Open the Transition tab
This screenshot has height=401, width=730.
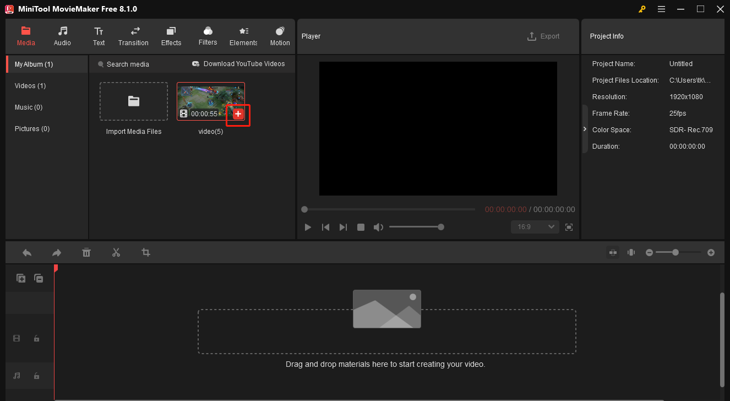133,36
